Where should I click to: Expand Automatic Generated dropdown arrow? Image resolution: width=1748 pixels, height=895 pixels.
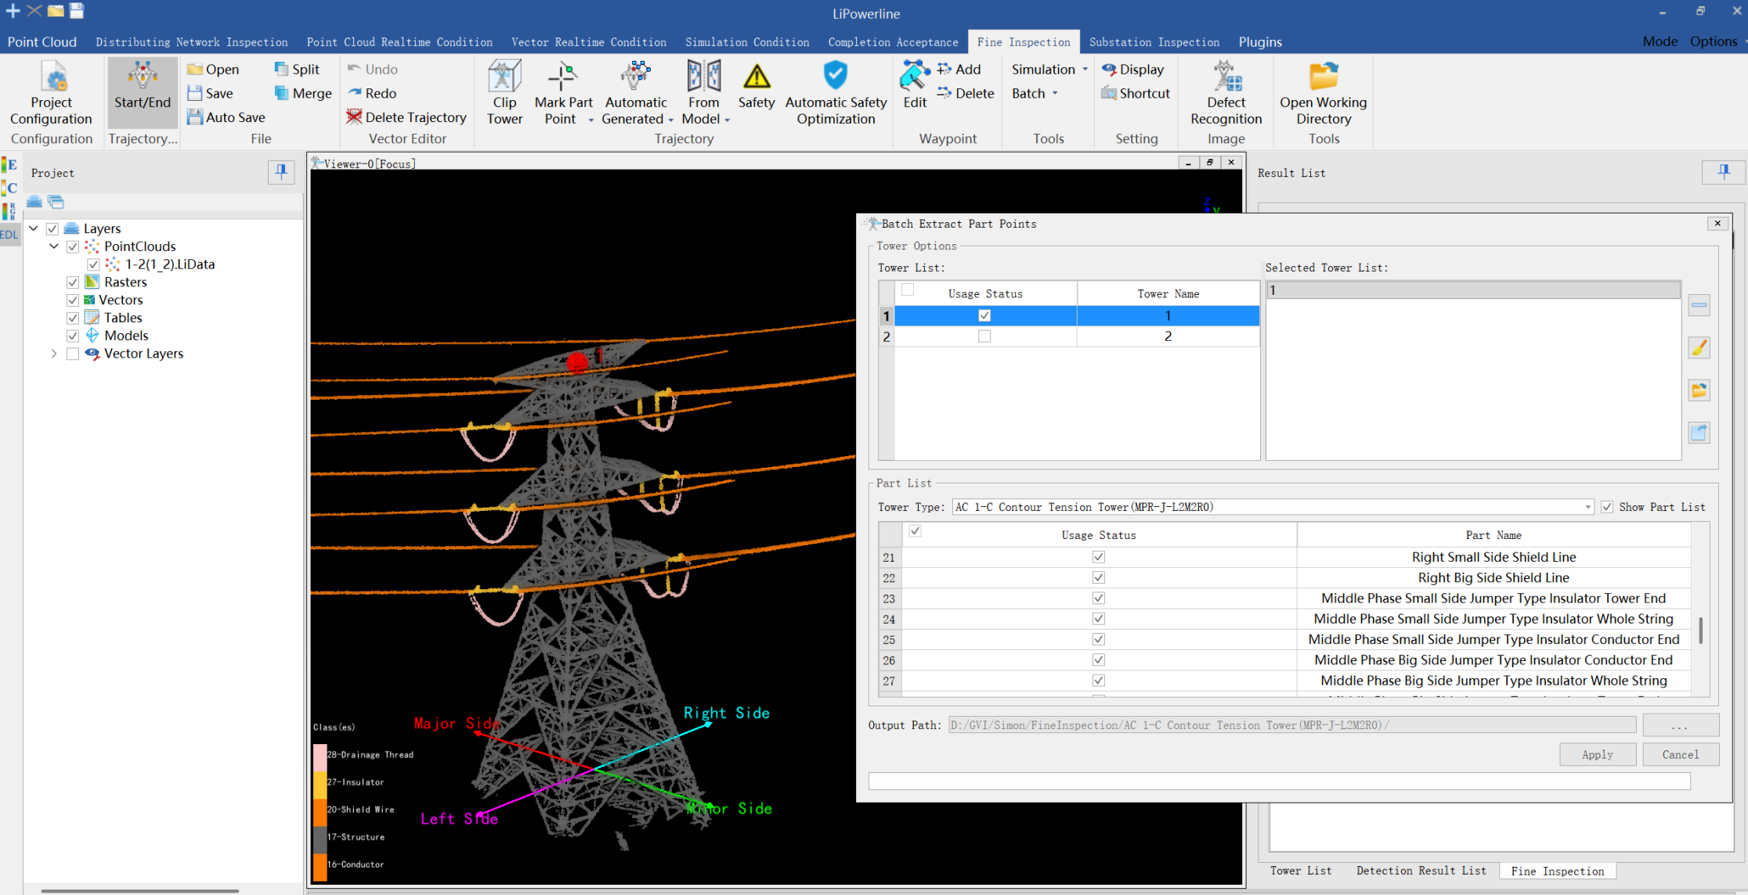(671, 120)
